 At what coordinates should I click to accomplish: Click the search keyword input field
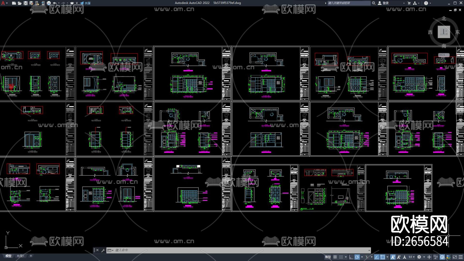point(349,3)
